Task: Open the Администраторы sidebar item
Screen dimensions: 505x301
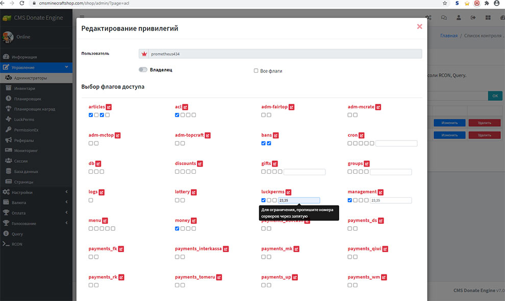Action: pyautogui.click(x=31, y=78)
